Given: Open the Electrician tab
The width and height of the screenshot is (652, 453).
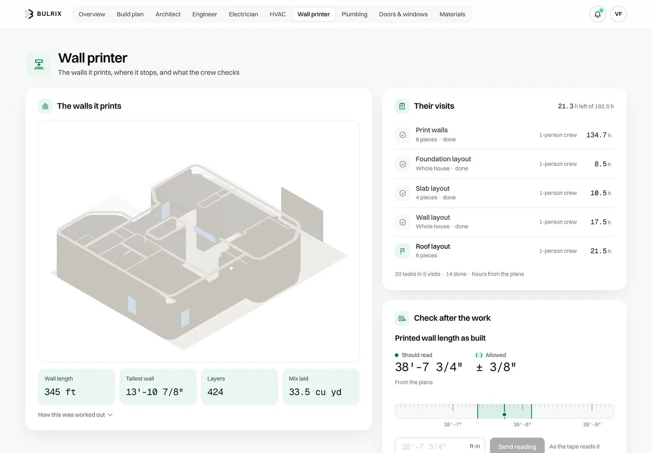Looking at the screenshot, I should 243,14.
